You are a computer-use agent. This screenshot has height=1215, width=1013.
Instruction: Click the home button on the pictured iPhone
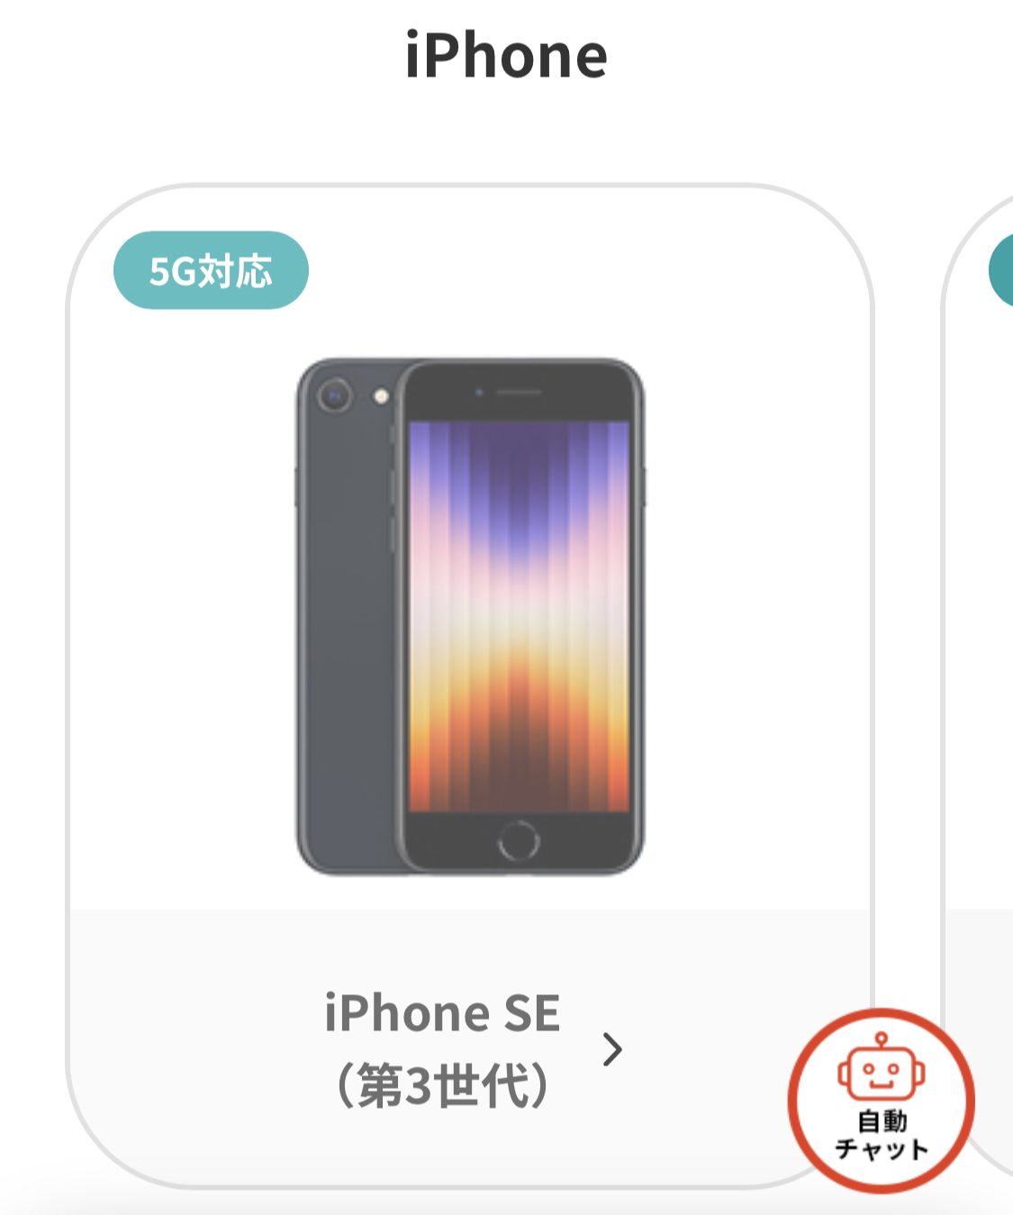click(x=518, y=841)
